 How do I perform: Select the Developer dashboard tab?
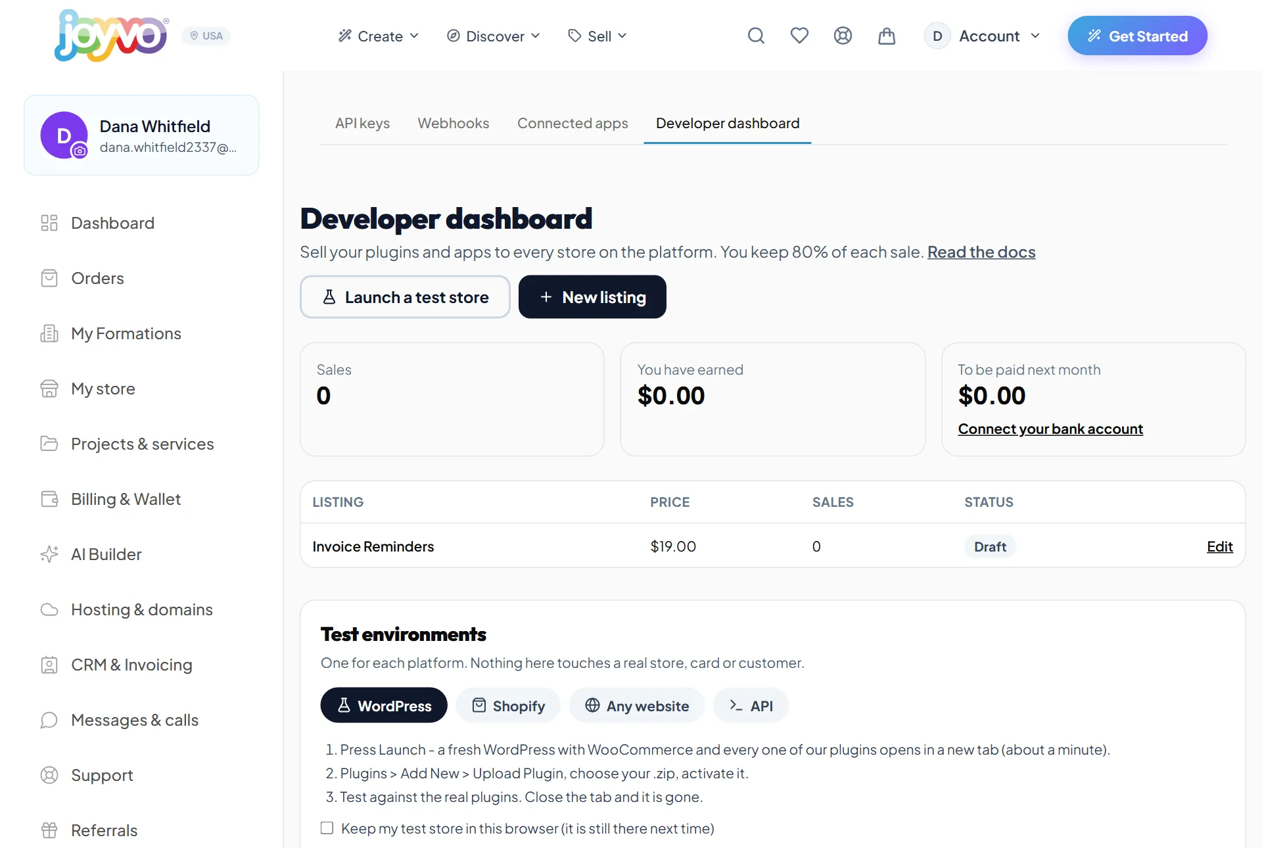coord(728,123)
